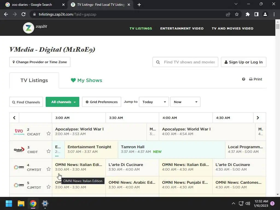Favorite channel 4 CFMTDT with star
Image resolution: width=280 pixels, height=210 pixels.
pos(49,169)
